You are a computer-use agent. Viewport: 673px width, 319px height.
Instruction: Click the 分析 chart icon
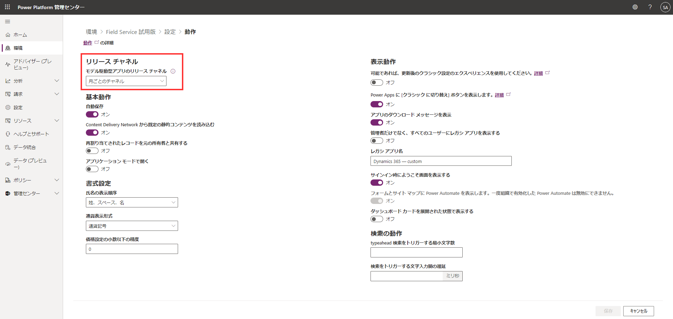[x=8, y=81]
